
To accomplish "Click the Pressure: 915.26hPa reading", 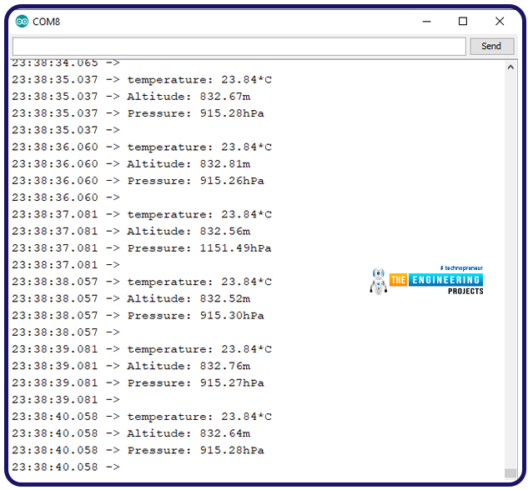I will (195, 181).
